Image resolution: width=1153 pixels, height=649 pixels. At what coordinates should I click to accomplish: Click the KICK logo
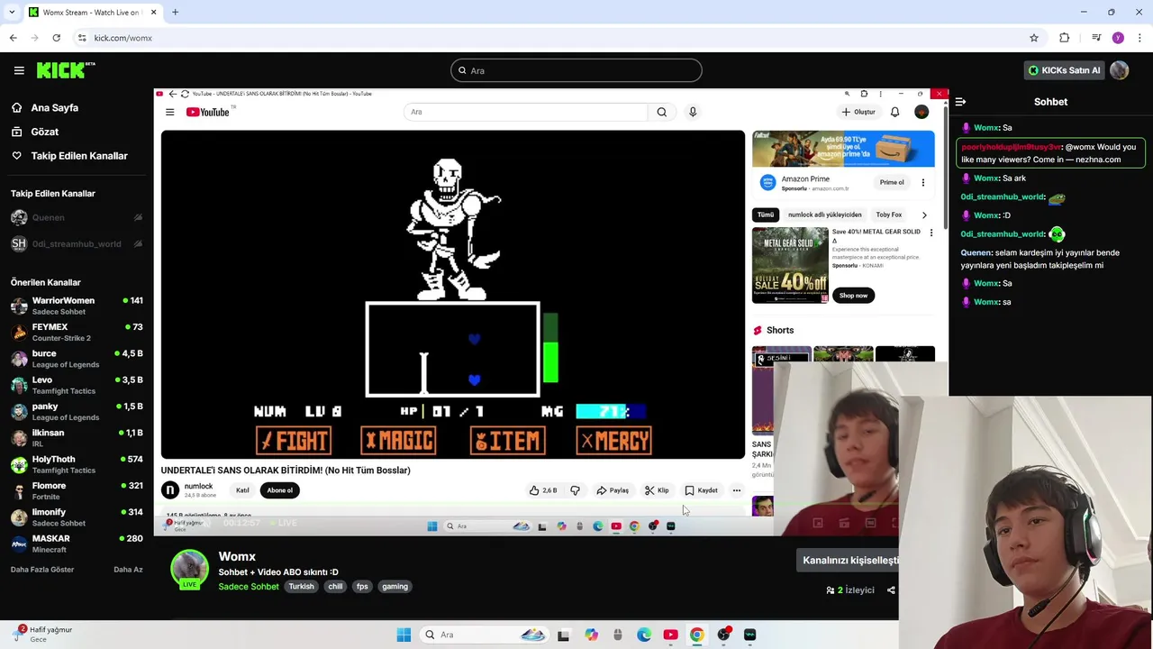pyautogui.click(x=66, y=70)
